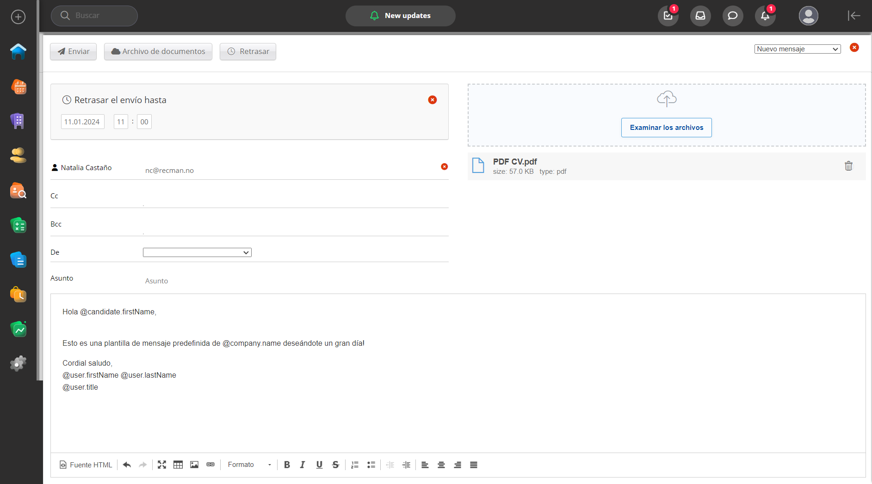
Task: Remove the delayed send schedule
Action: pos(432,100)
